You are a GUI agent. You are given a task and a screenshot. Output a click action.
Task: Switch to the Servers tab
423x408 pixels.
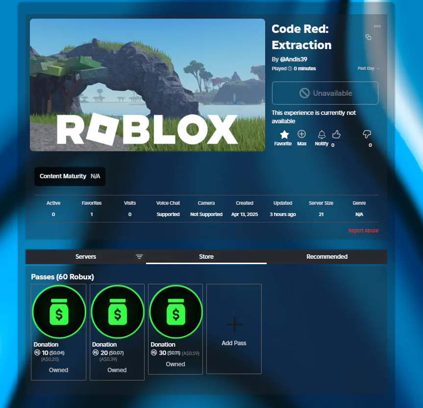tap(85, 256)
